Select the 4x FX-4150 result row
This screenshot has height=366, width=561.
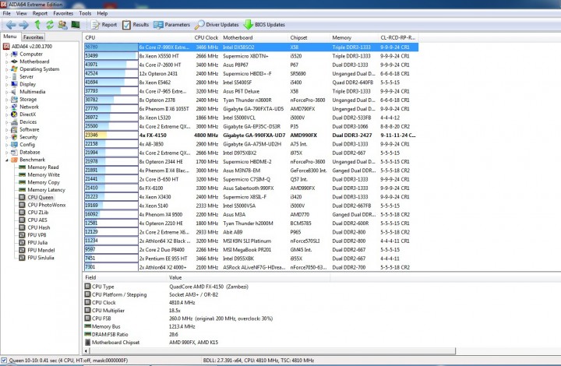[251, 135]
